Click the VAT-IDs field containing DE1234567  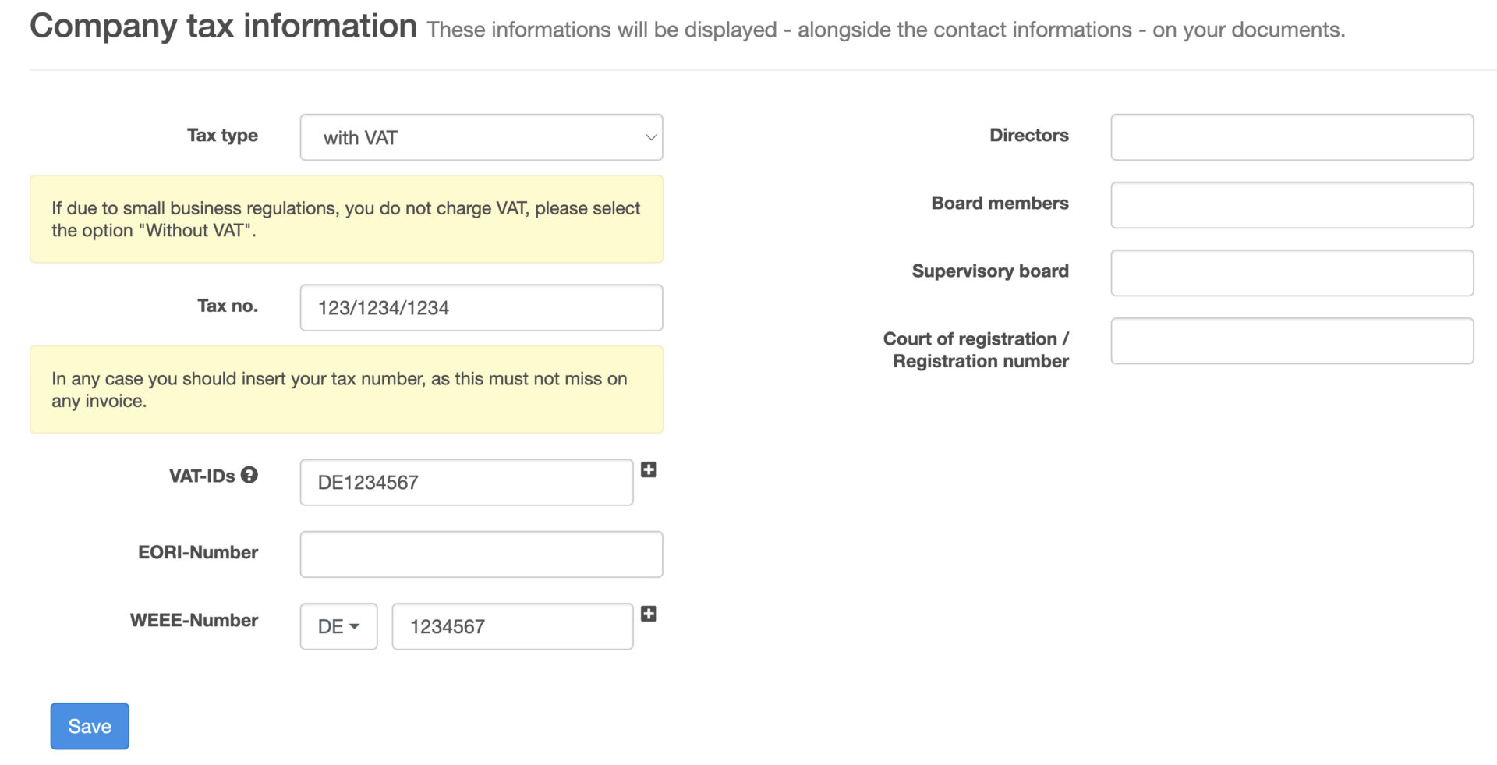point(466,482)
